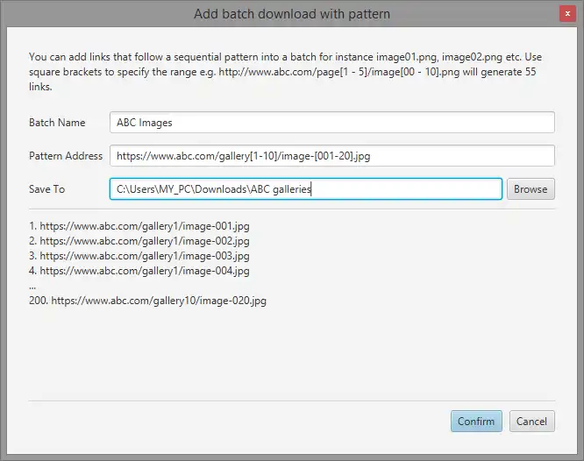Click the separator line above the link preview

(291, 209)
